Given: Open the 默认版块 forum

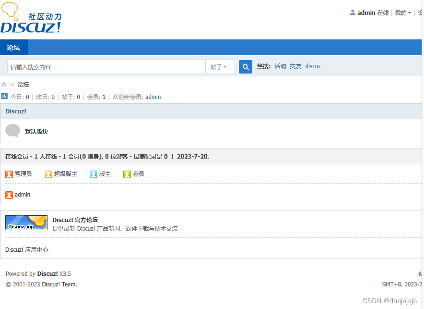Looking at the screenshot, I should click(x=36, y=131).
